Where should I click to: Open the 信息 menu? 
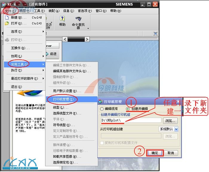click(x=68, y=11)
